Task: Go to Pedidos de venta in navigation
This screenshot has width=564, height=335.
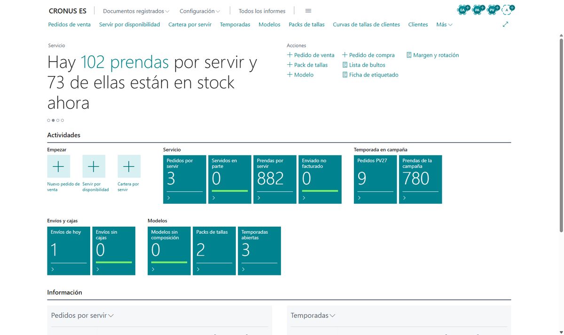Action: (x=70, y=24)
